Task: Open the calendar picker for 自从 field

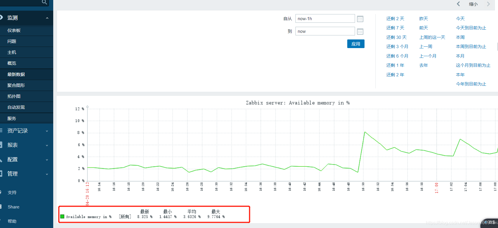Action: pos(360,19)
